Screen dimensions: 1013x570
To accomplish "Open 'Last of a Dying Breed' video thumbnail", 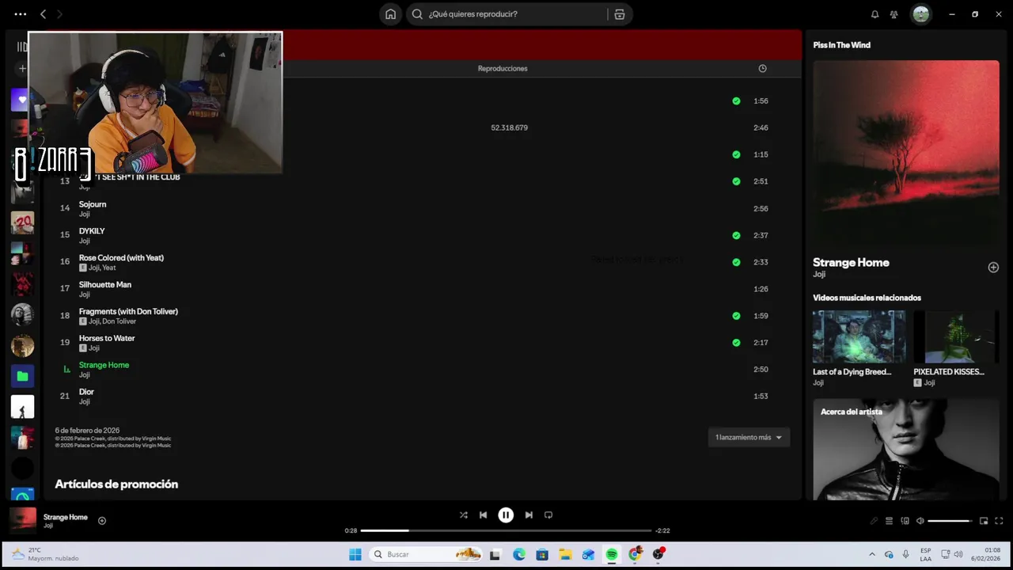I will [859, 336].
